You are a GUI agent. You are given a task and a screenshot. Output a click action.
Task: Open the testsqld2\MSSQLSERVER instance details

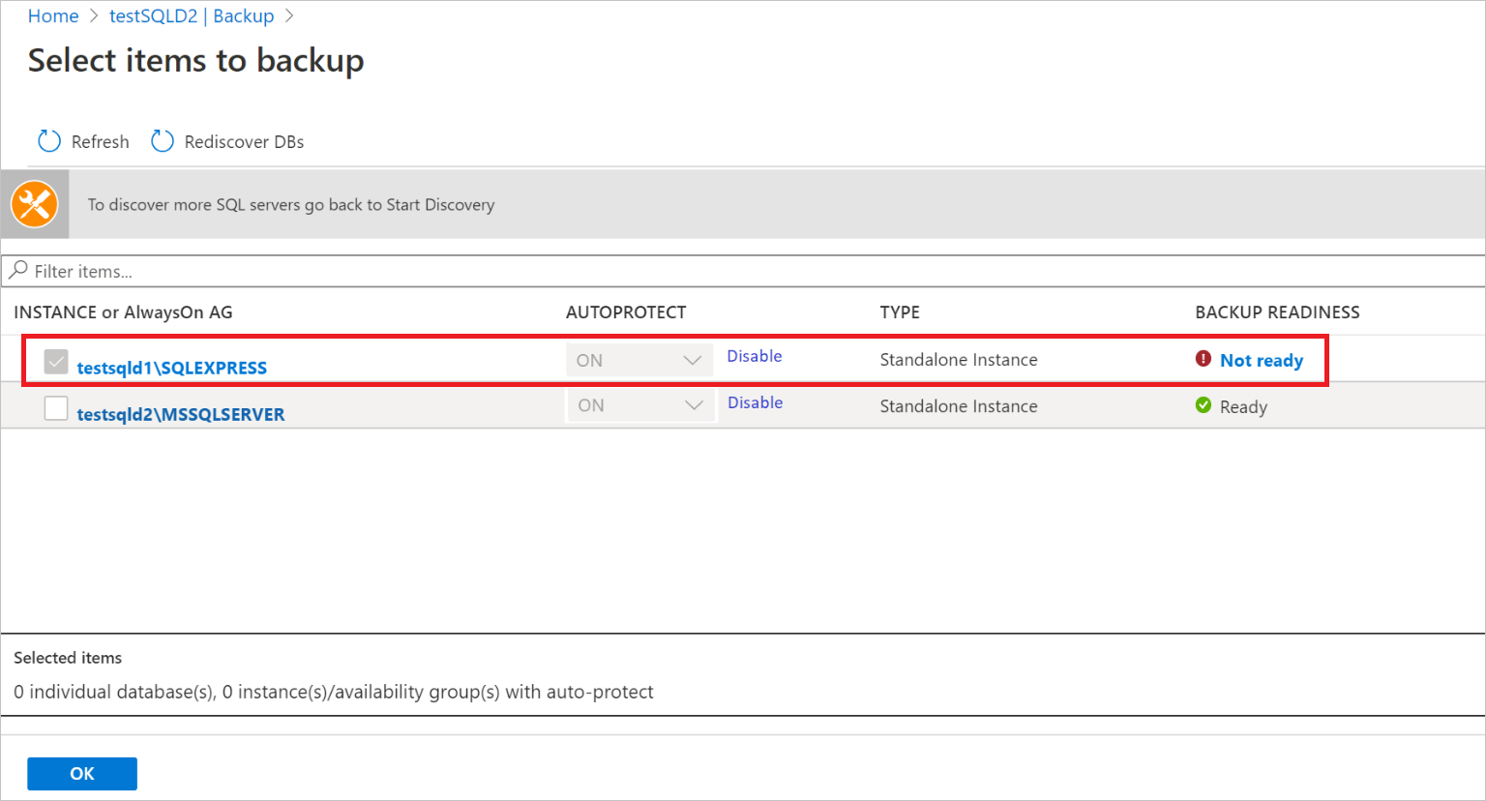181,413
